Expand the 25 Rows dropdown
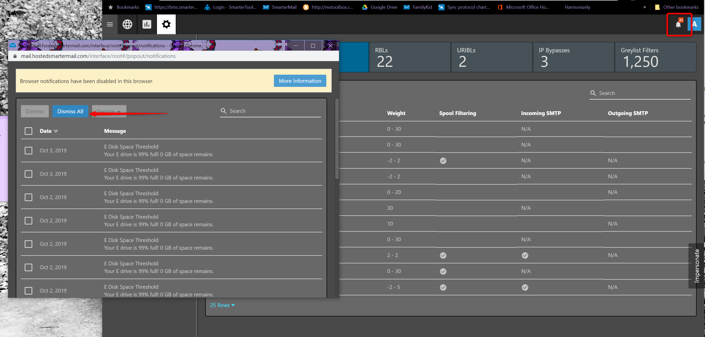705x337 pixels. pyautogui.click(x=222, y=305)
